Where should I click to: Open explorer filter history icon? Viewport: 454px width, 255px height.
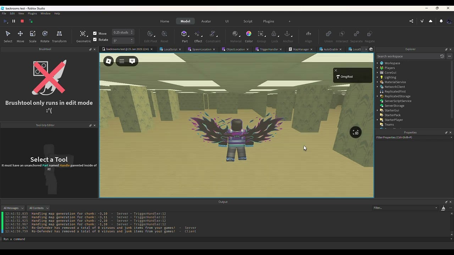[x=442, y=56]
